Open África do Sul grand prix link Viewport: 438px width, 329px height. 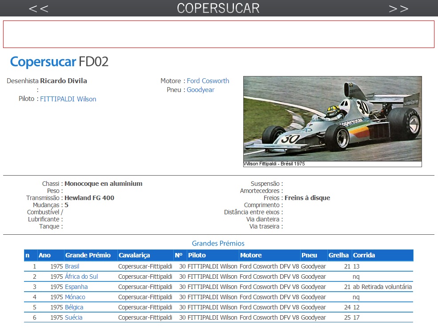81,277
